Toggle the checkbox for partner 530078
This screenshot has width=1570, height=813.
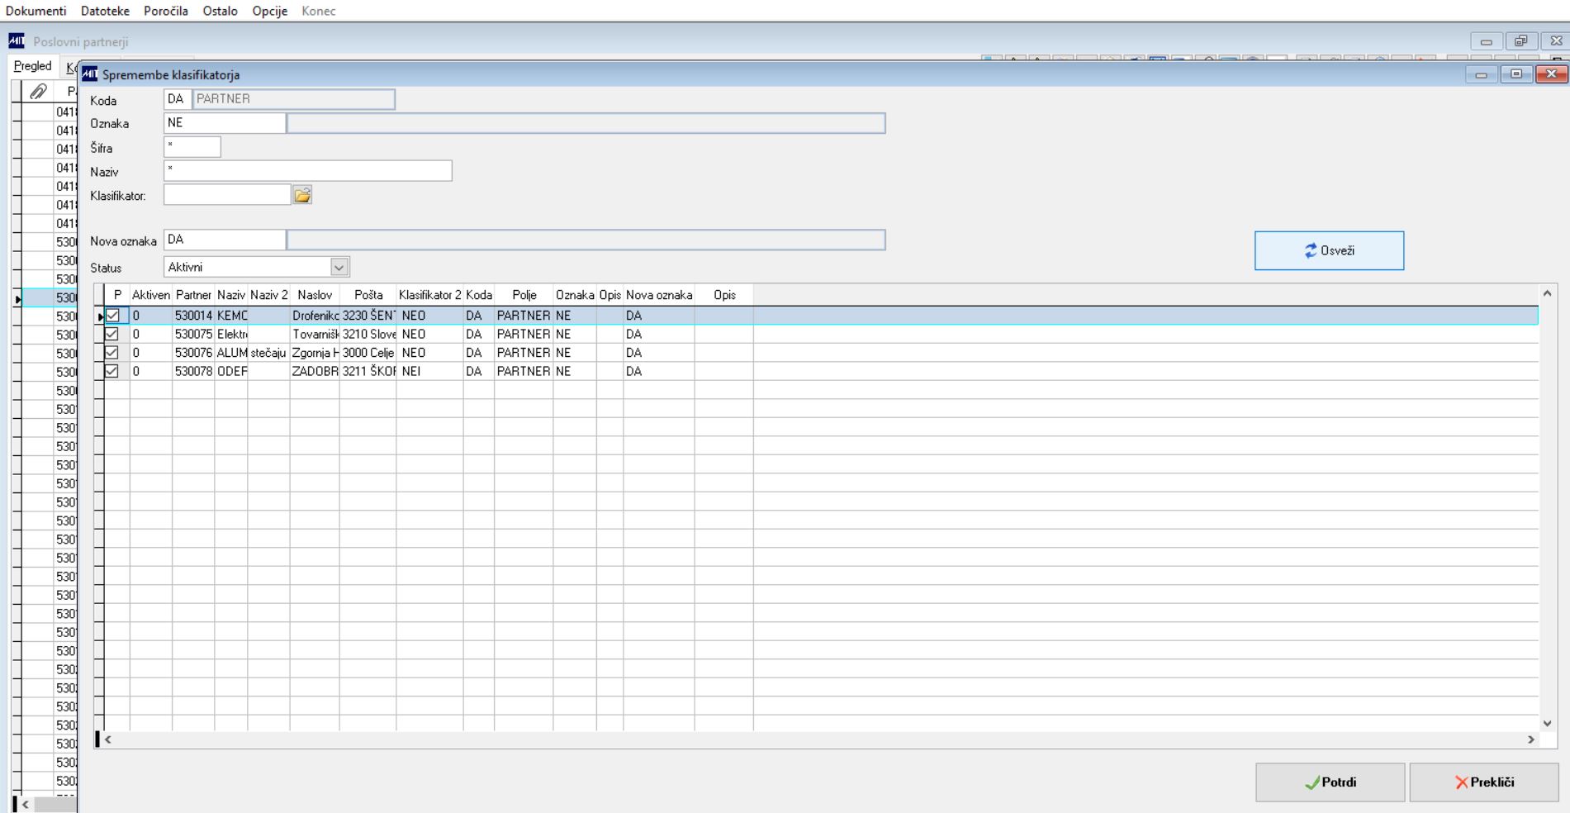pyautogui.click(x=112, y=371)
